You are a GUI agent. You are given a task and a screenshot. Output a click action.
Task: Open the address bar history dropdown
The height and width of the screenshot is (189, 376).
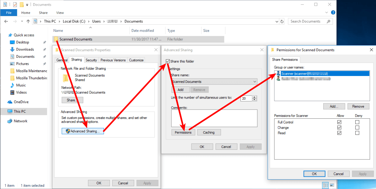point(277,21)
